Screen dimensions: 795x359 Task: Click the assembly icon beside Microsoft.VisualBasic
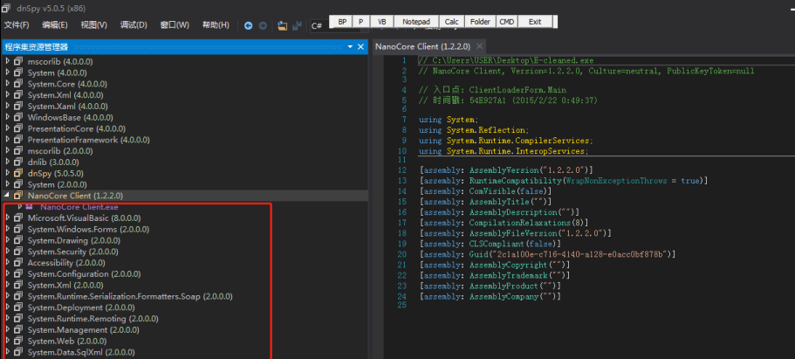pyautogui.click(x=18, y=217)
